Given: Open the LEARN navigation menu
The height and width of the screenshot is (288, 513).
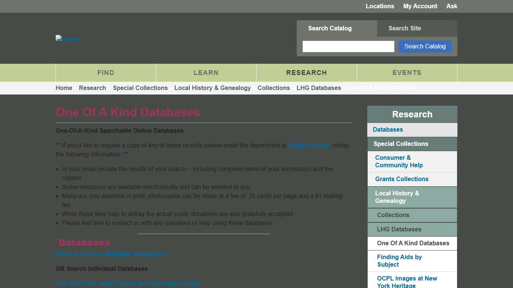Looking at the screenshot, I should point(206,72).
